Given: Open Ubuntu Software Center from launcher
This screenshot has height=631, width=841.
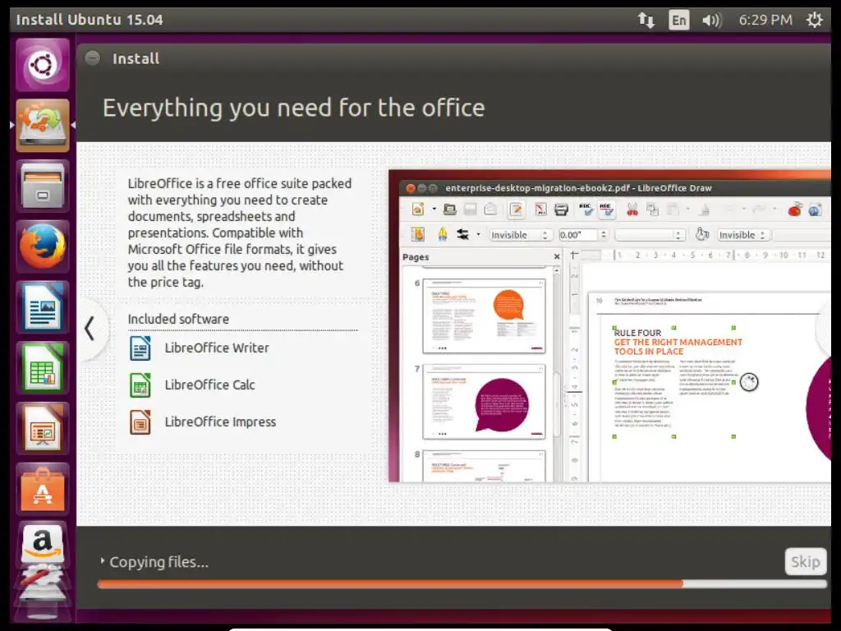Looking at the screenshot, I should coord(43,490).
